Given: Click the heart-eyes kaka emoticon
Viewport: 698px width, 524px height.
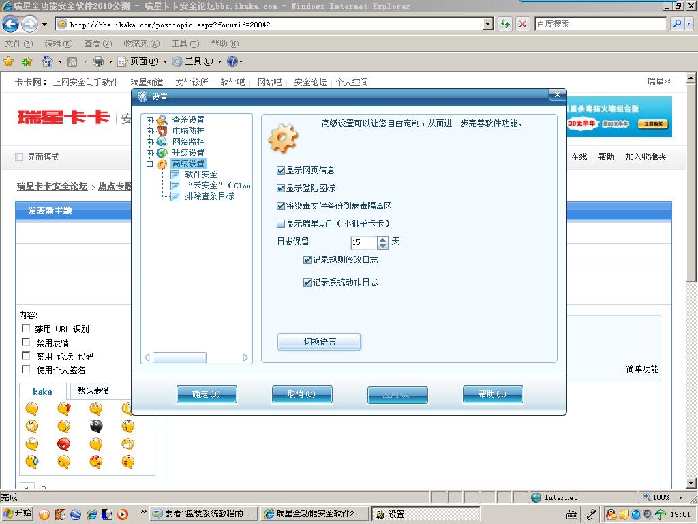Looking at the screenshot, I should (x=96, y=461).
